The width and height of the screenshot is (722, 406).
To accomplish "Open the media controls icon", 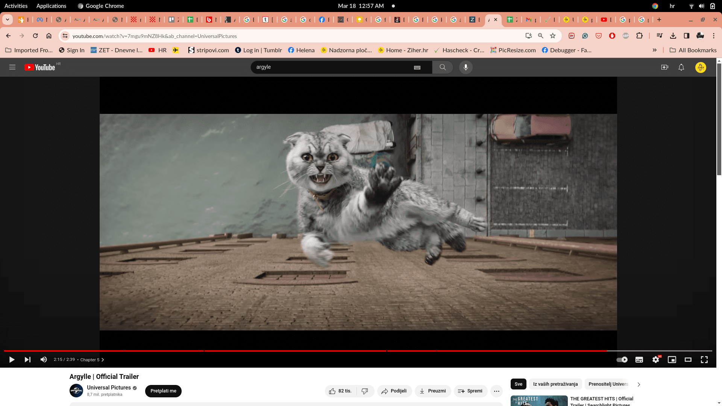I will pos(660,36).
